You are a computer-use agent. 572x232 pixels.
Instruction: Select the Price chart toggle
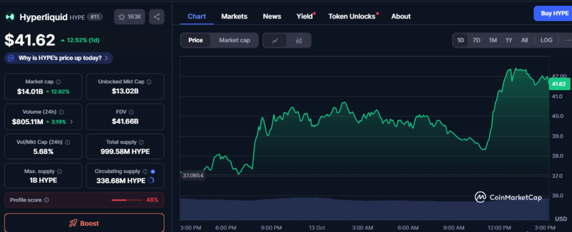click(x=196, y=40)
